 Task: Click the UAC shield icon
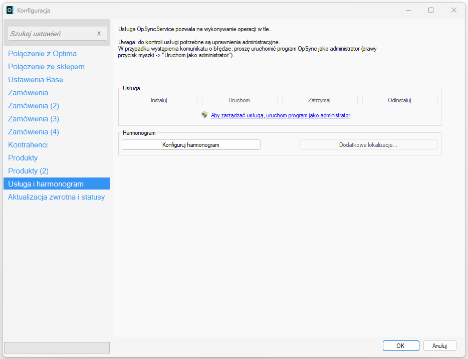pos(204,115)
